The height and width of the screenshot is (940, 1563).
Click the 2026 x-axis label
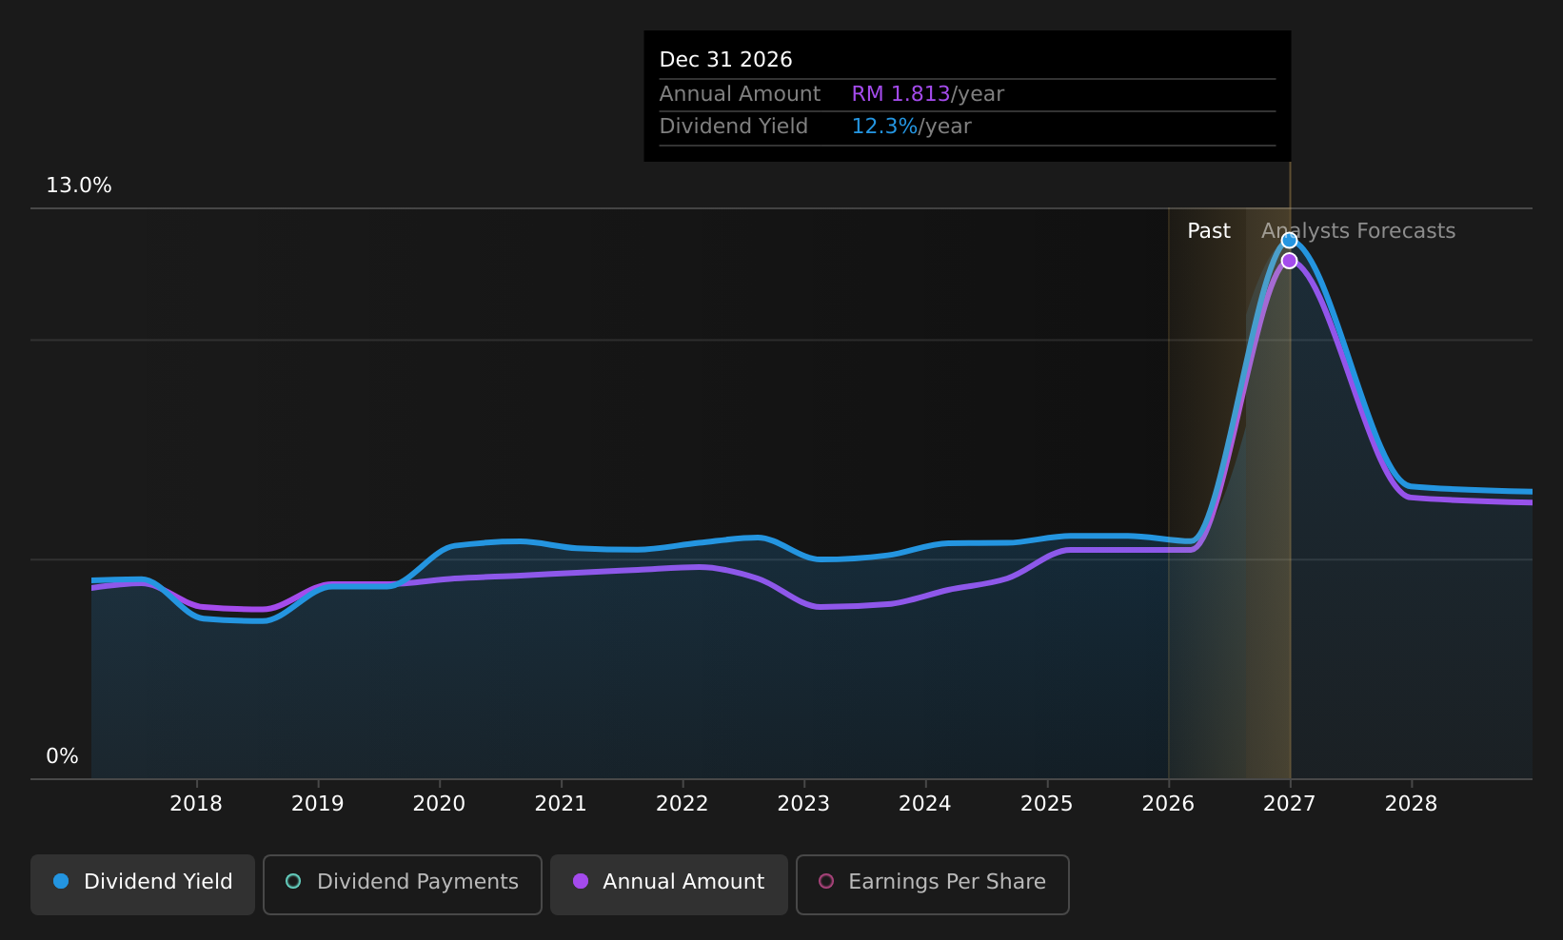[x=1168, y=804]
